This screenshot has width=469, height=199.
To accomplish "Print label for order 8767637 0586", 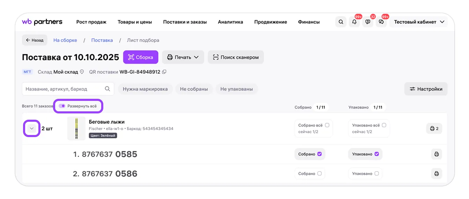I will pos(436,174).
